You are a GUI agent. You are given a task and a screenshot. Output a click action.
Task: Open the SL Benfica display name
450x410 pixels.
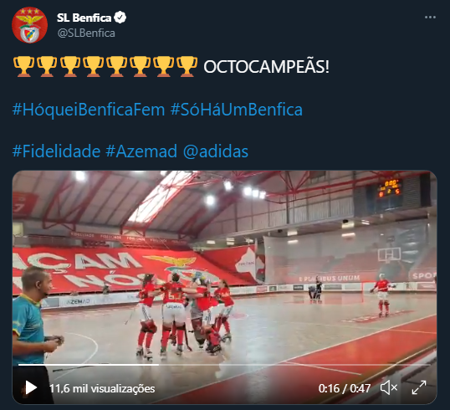pos(84,18)
